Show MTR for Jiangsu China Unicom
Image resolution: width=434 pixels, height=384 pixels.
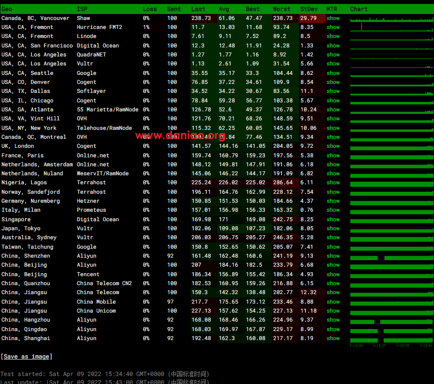point(333,311)
